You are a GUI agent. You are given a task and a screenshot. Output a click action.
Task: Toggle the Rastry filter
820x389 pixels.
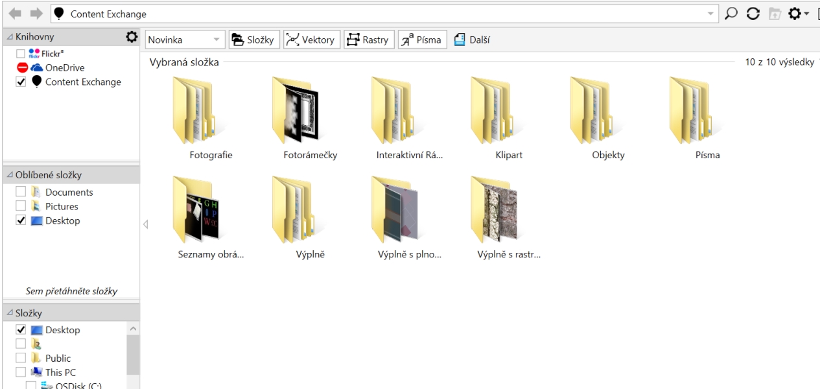(368, 40)
